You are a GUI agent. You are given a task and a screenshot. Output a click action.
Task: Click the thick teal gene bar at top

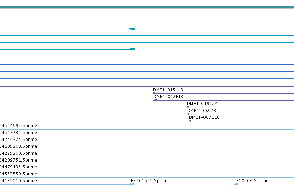[x=147, y=7]
